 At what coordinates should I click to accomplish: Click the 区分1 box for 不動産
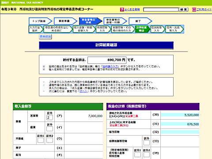coord(41,140)
